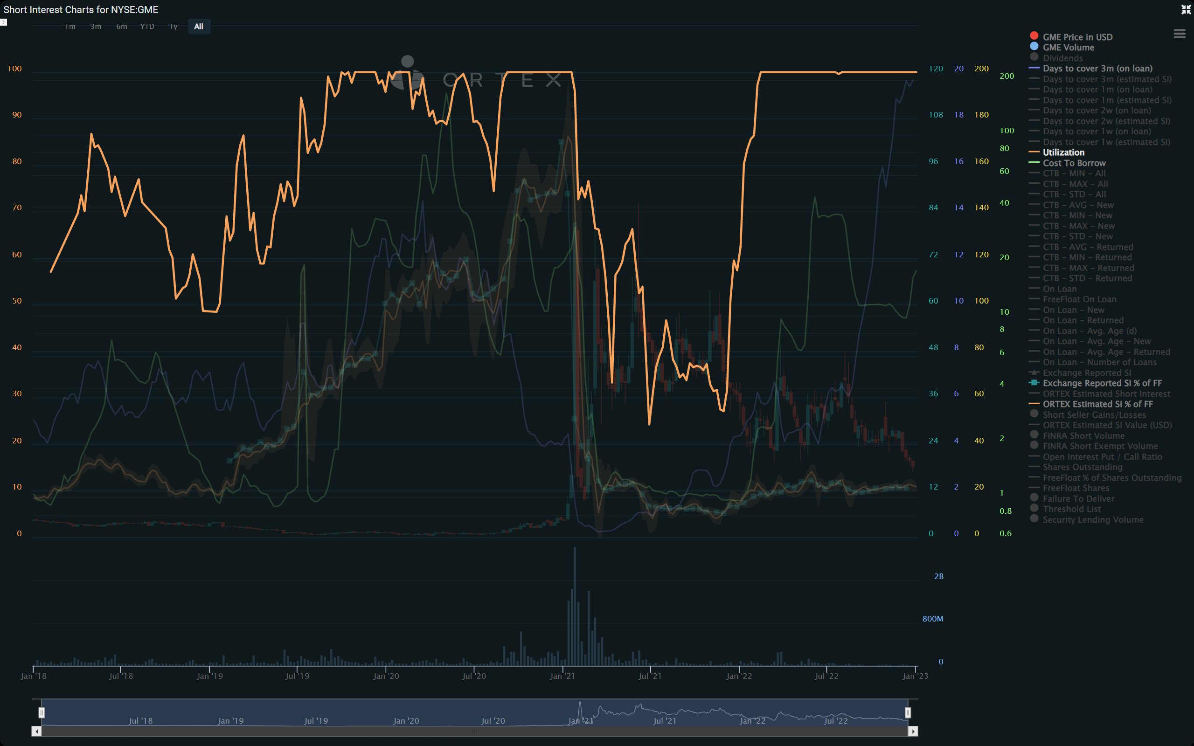Select the 1m zoom range
This screenshot has width=1194, height=746.
(x=70, y=27)
